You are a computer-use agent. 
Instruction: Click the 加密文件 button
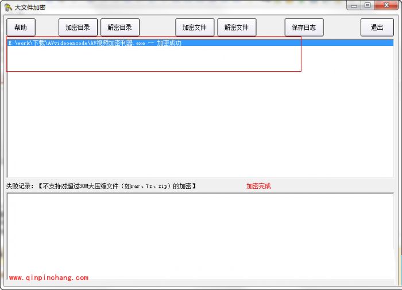[x=195, y=27]
